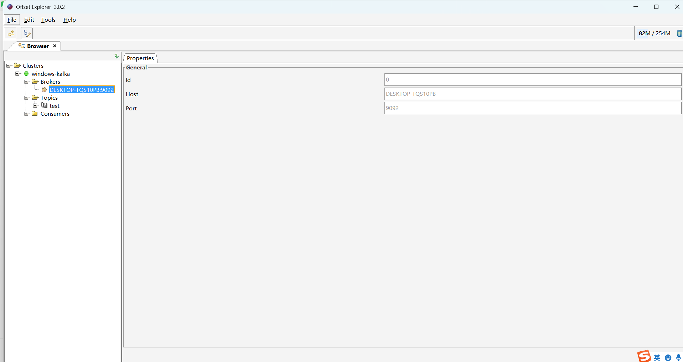Collapse the Topics folder node

tap(26, 98)
